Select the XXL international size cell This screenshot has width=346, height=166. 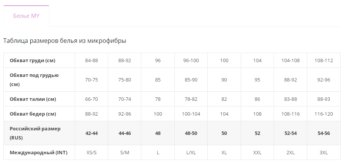(x=257, y=152)
